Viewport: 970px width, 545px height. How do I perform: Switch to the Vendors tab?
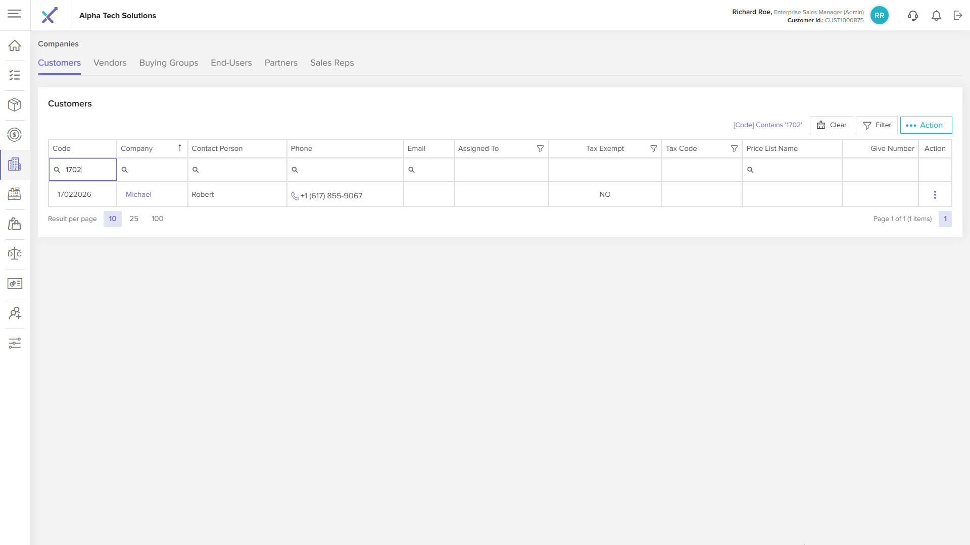(110, 63)
